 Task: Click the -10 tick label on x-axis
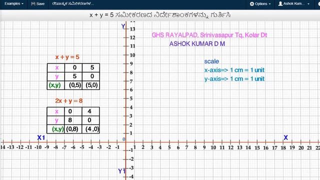(38, 147)
